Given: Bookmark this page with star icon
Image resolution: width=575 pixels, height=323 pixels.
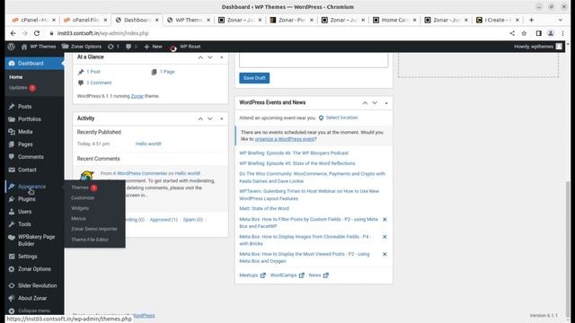Looking at the screenshot, I should (x=524, y=33).
